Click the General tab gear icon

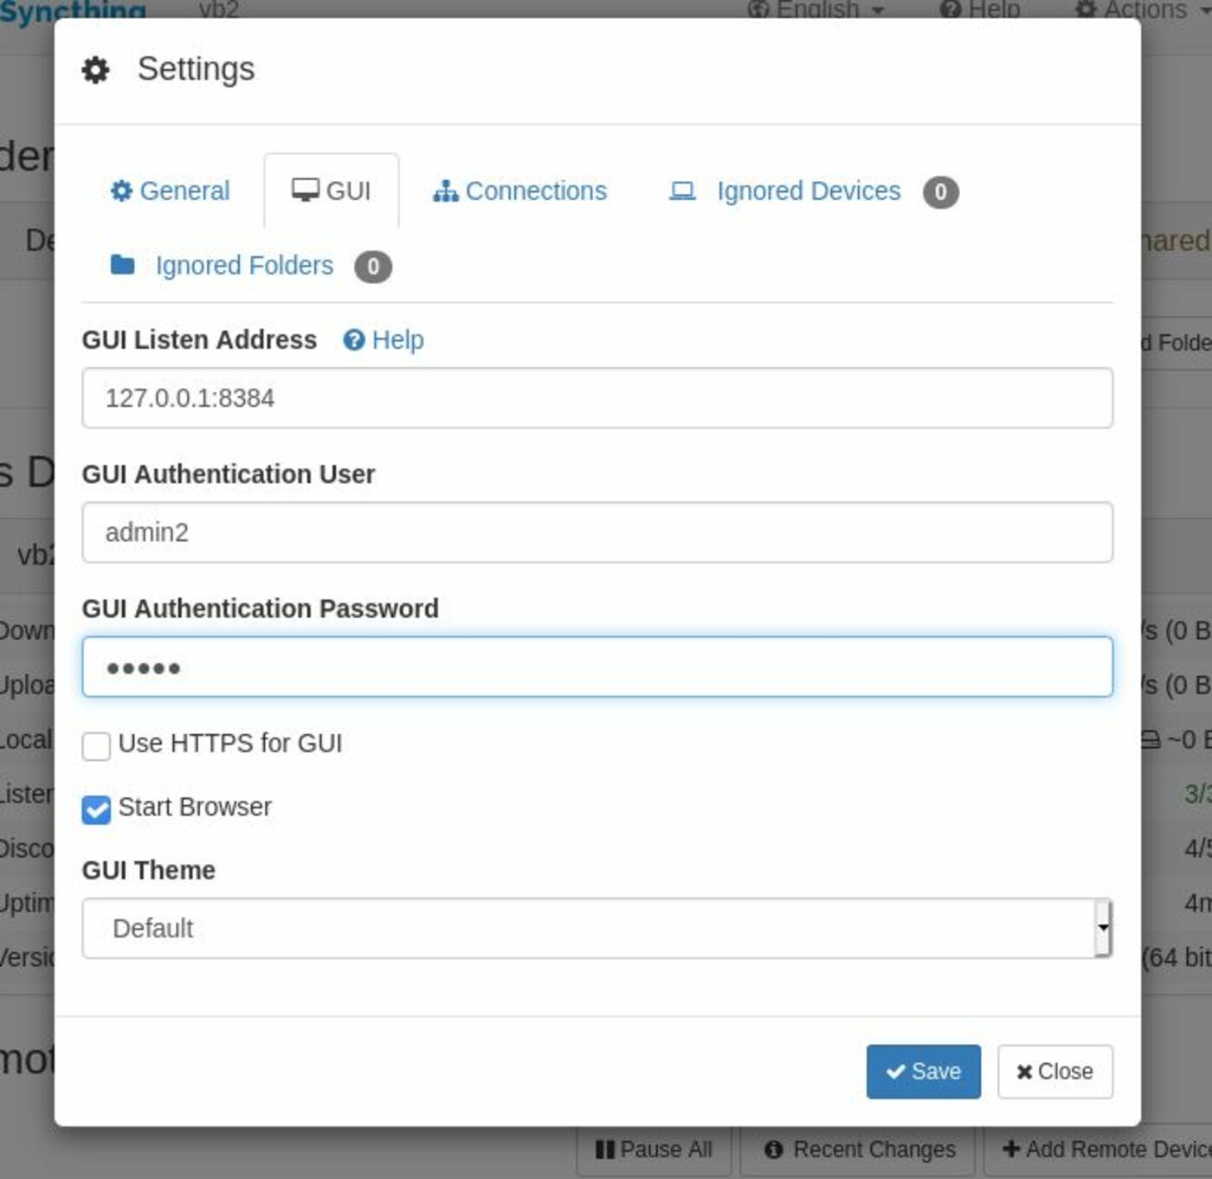[x=123, y=190]
